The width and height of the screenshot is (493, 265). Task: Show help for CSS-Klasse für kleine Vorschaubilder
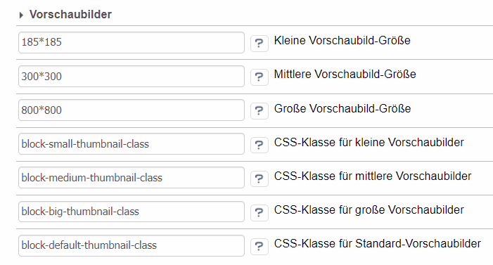pyautogui.click(x=260, y=145)
